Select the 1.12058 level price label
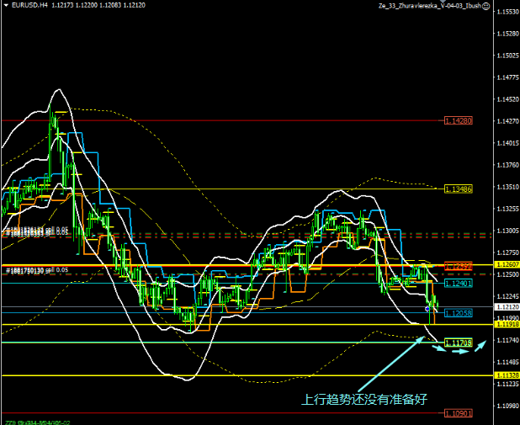 (x=458, y=312)
